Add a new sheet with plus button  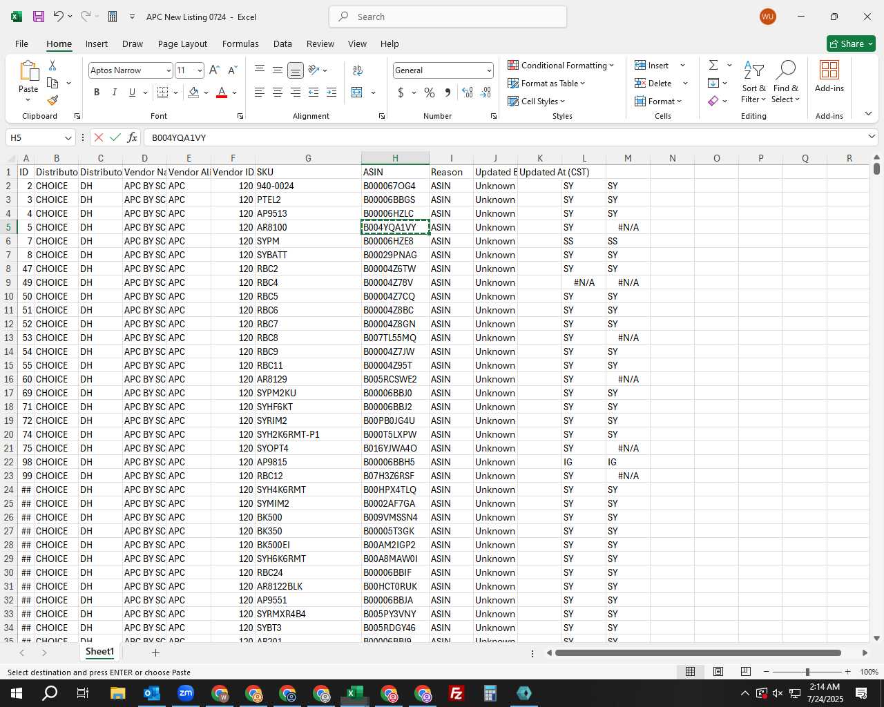[155, 652]
